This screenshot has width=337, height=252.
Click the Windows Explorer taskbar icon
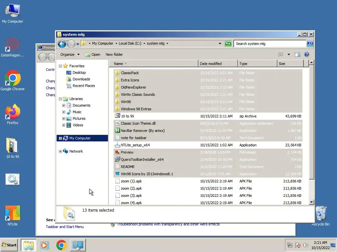29,245
